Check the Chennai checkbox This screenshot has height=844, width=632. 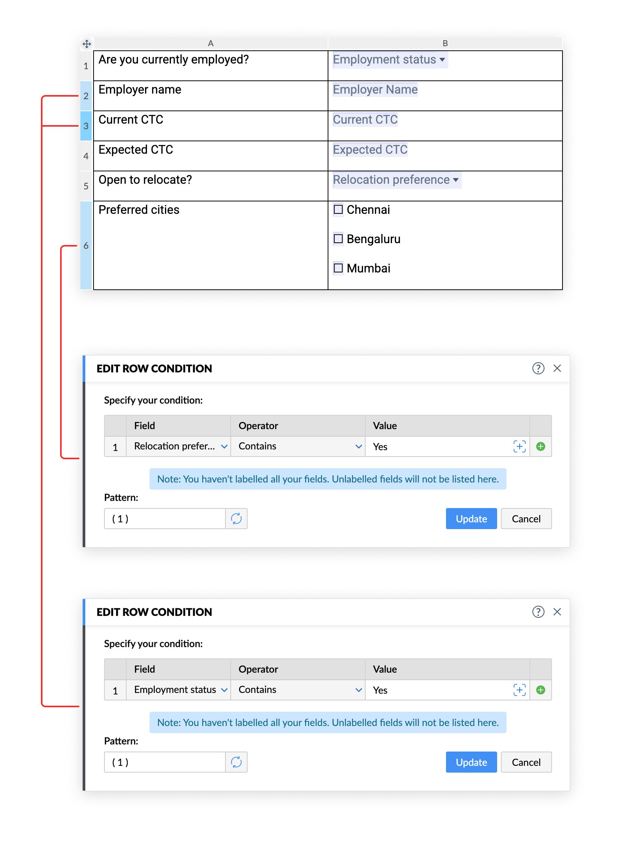pyautogui.click(x=338, y=209)
